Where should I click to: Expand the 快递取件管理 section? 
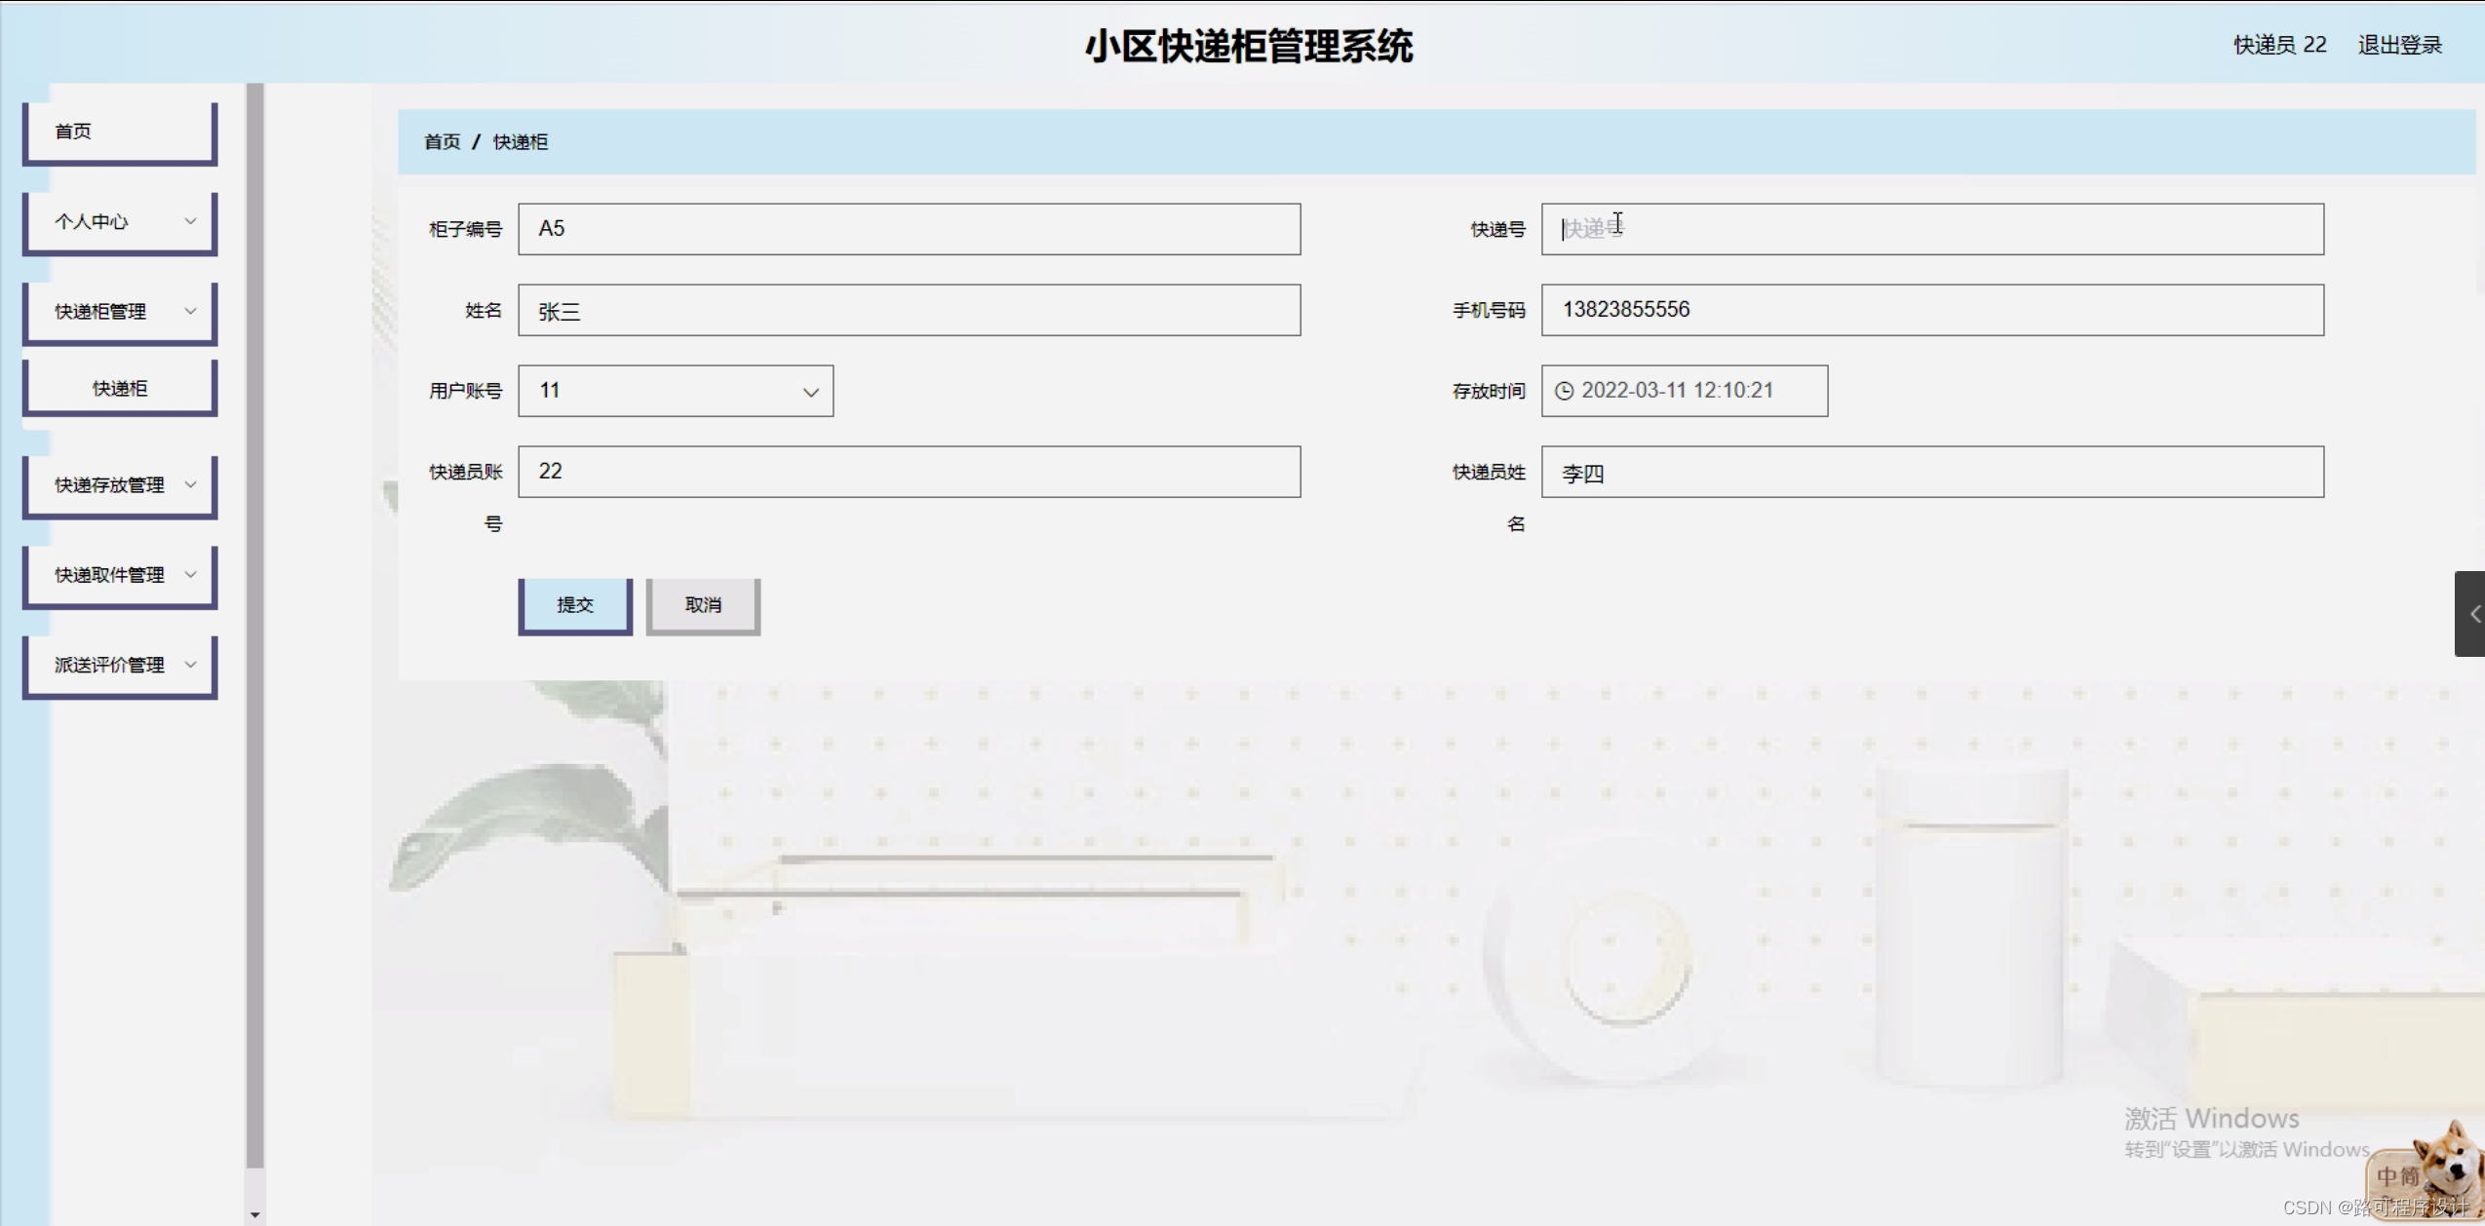pyautogui.click(x=191, y=574)
